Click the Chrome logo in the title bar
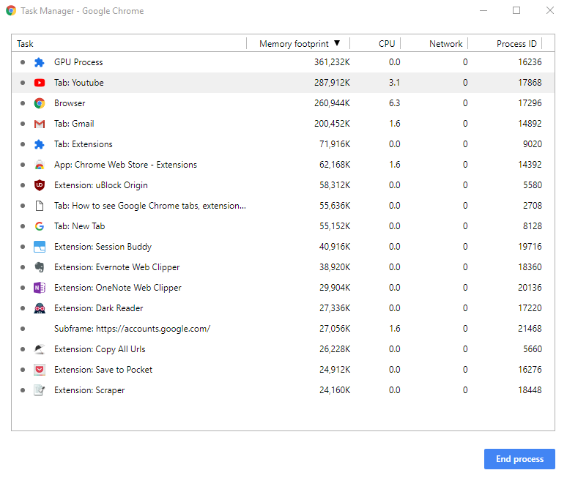 click(x=11, y=11)
